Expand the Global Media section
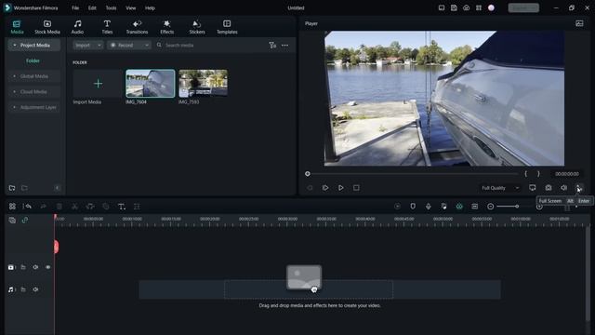 click(15, 76)
